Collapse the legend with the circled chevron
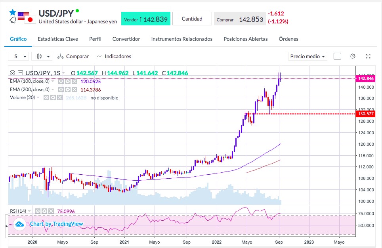This screenshot has width=382, height=248. pos(12,73)
